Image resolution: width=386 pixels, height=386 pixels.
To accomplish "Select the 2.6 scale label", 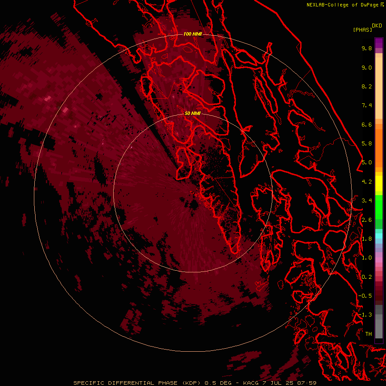I will click(x=367, y=220).
